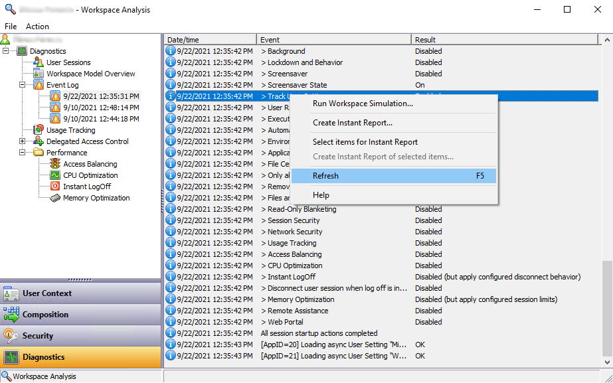Switch to the User Context section
Viewport: 613px width, 383px height.
click(47, 293)
